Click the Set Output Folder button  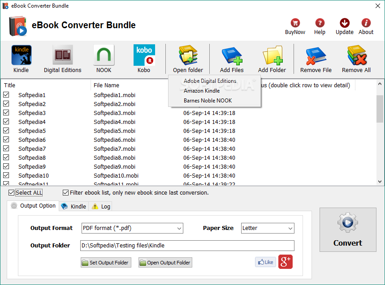(106, 263)
